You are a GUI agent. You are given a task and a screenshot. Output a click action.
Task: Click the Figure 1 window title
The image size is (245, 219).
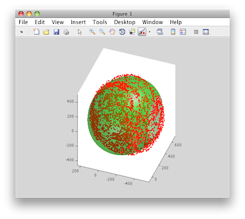pyautogui.click(x=123, y=14)
